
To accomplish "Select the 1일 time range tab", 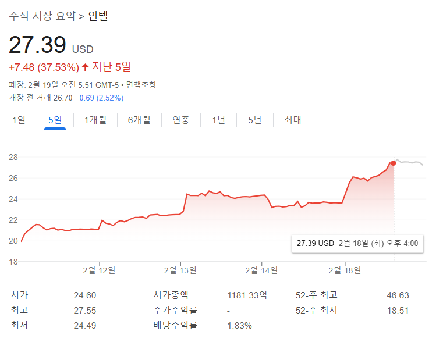I will [19, 120].
